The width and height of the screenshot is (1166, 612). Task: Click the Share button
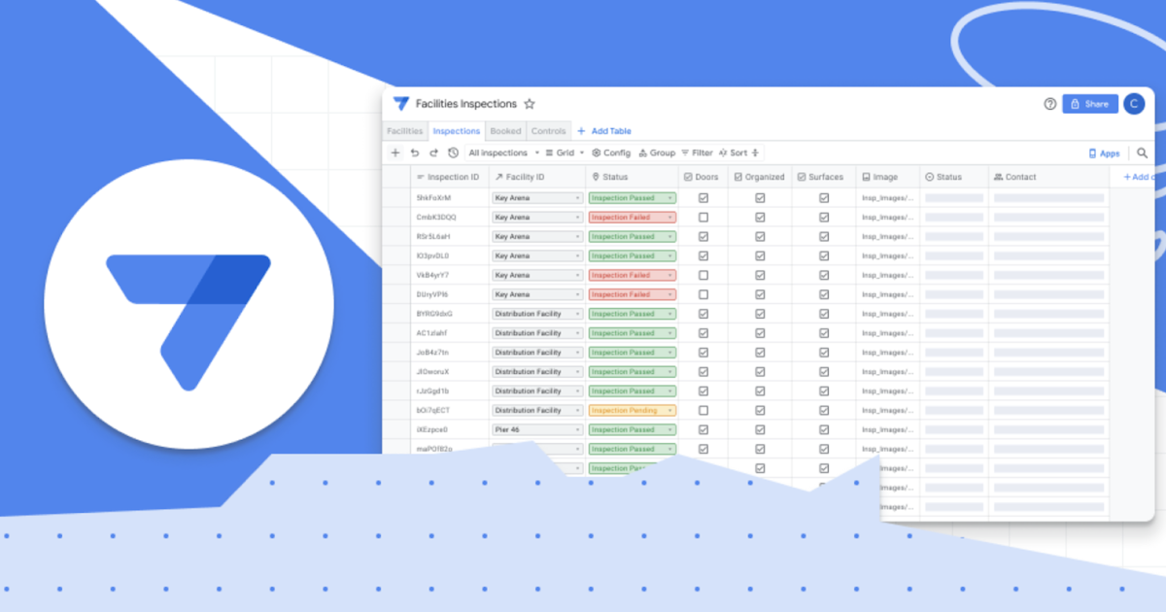tap(1090, 104)
